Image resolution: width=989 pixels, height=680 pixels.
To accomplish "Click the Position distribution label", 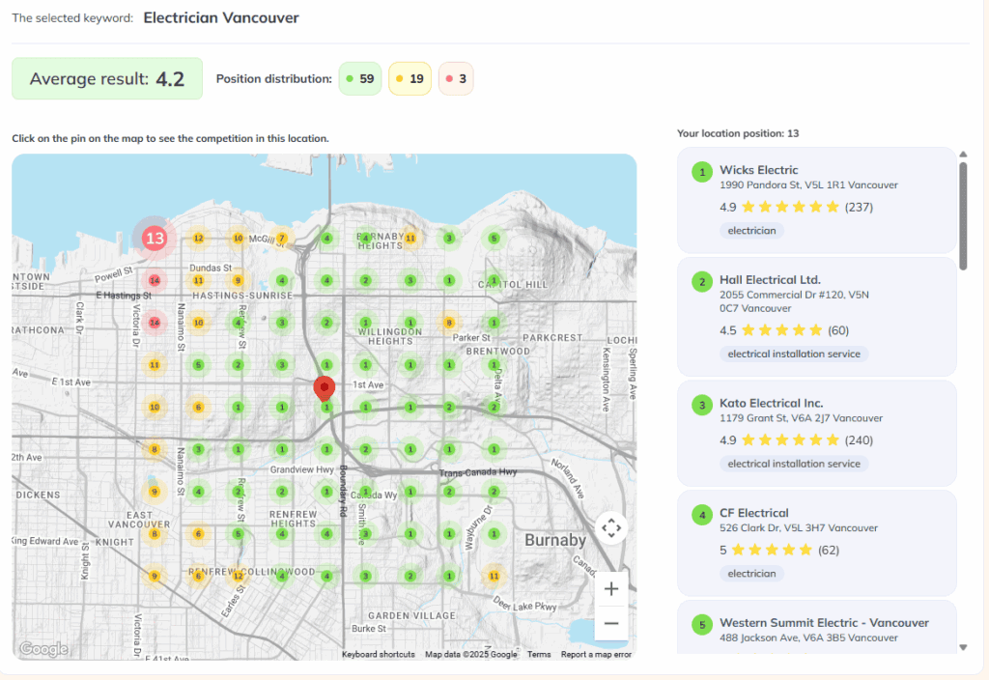I will 273,79.
